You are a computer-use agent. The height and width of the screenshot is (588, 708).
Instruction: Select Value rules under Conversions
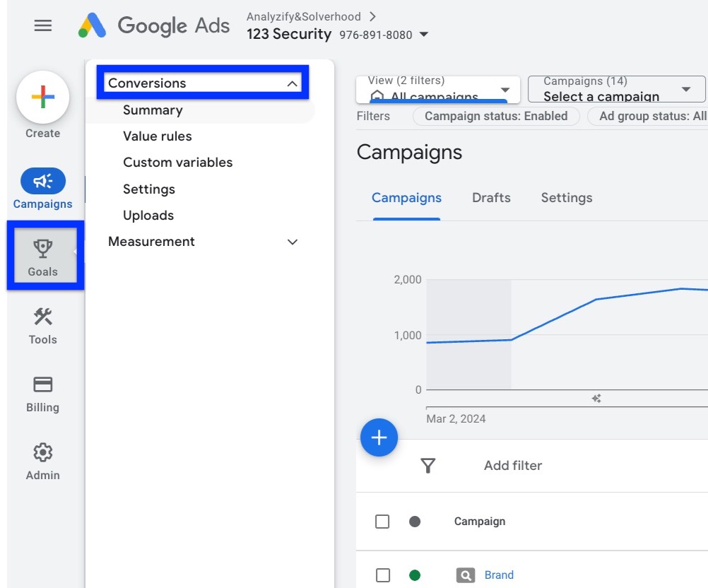(158, 136)
